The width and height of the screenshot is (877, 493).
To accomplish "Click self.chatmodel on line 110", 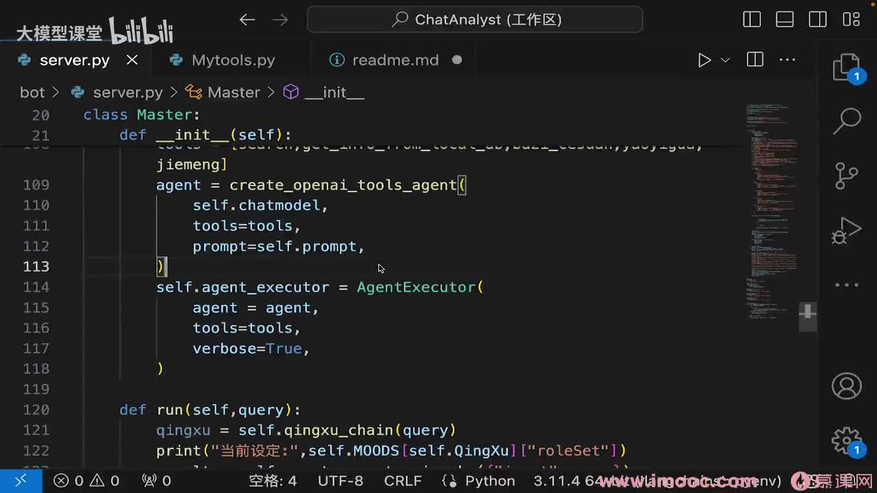I will point(256,205).
